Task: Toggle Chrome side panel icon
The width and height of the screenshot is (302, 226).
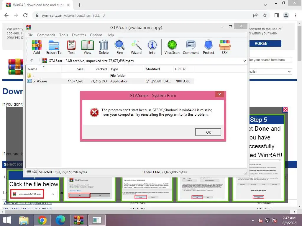Action: (277, 15)
